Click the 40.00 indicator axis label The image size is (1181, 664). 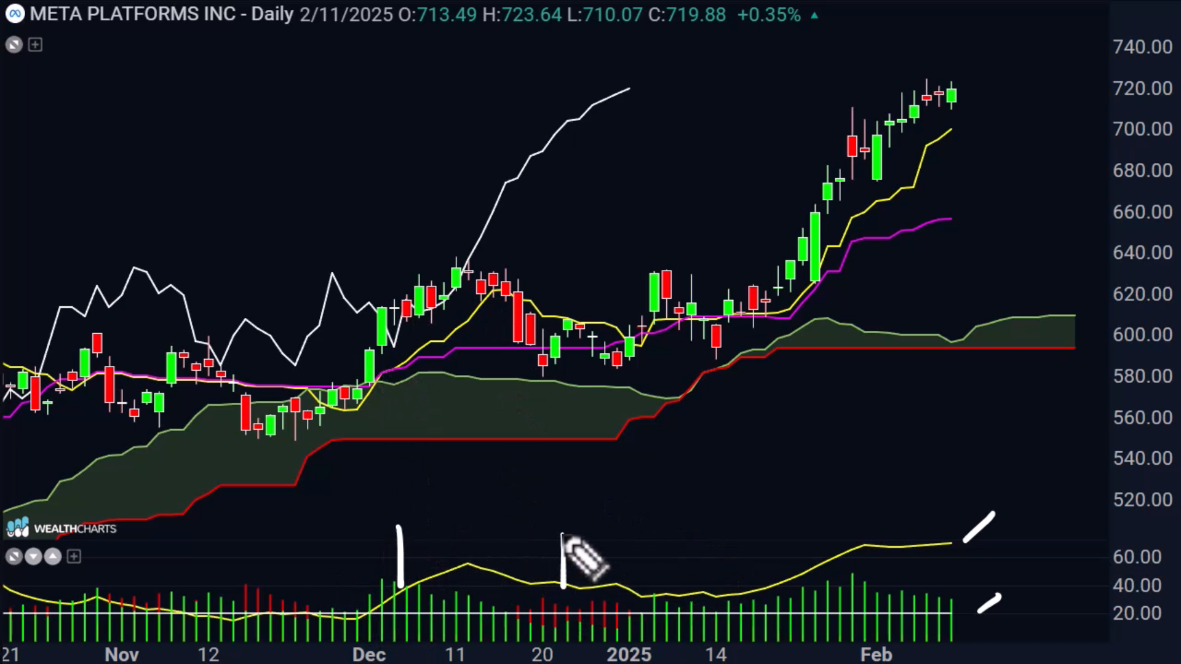(1137, 585)
